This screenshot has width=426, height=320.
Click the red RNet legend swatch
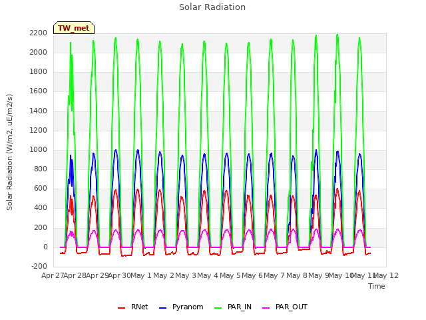tap(121, 308)
